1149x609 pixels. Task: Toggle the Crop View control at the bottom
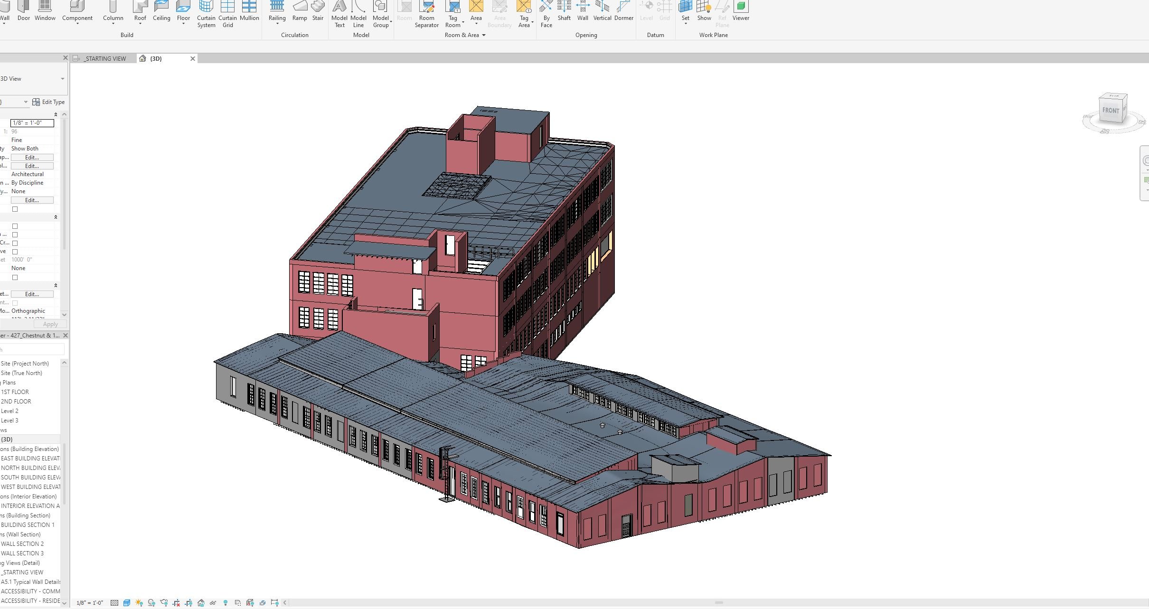point(176,603)
